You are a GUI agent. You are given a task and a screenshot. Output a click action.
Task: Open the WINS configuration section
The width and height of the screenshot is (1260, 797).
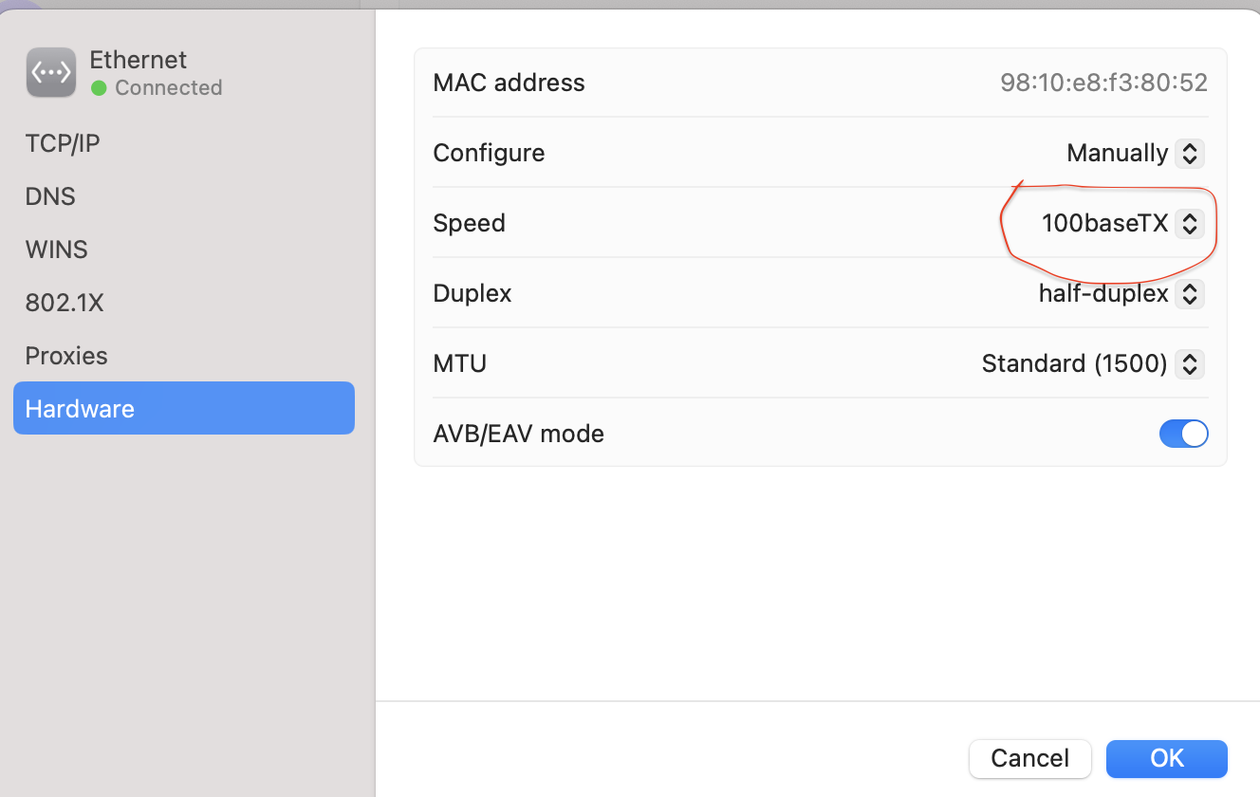click(55, 250)
